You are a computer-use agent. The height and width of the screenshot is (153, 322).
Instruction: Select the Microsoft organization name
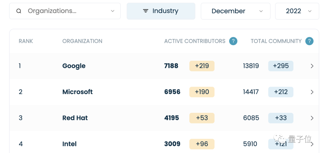[78, 92]
